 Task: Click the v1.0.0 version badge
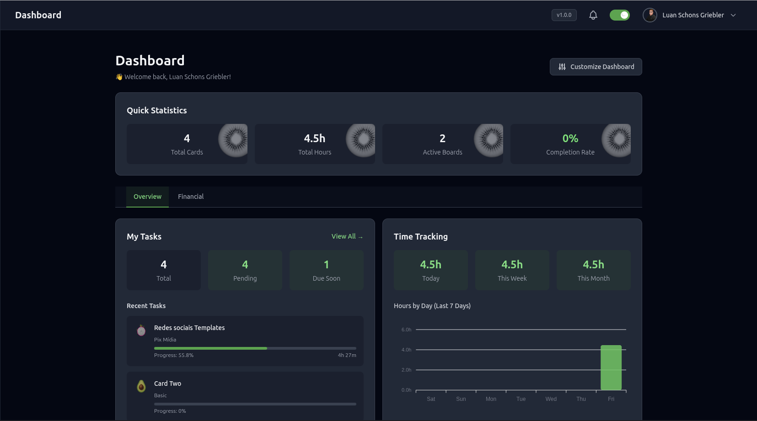[564, 15]
